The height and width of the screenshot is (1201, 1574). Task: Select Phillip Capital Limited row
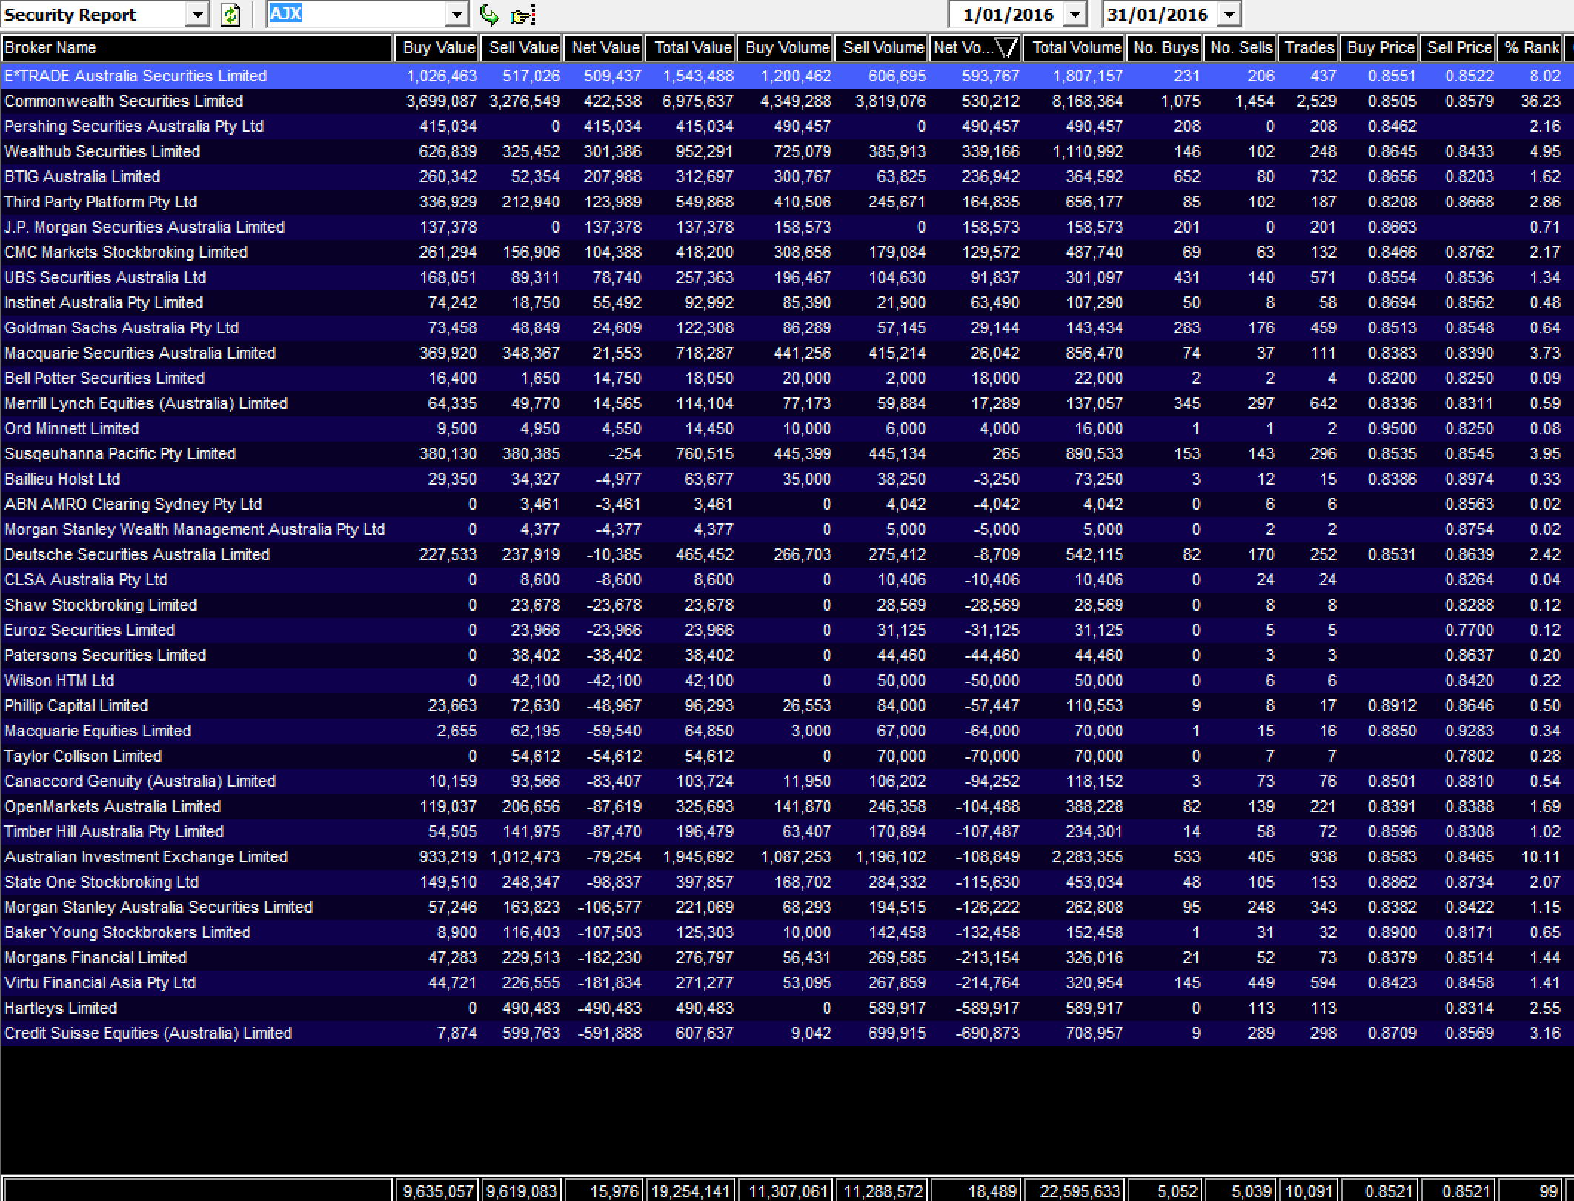pos(787,705)
